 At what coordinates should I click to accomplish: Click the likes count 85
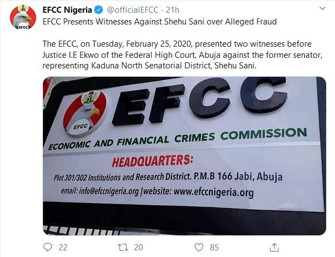click(x=214, y=246)
